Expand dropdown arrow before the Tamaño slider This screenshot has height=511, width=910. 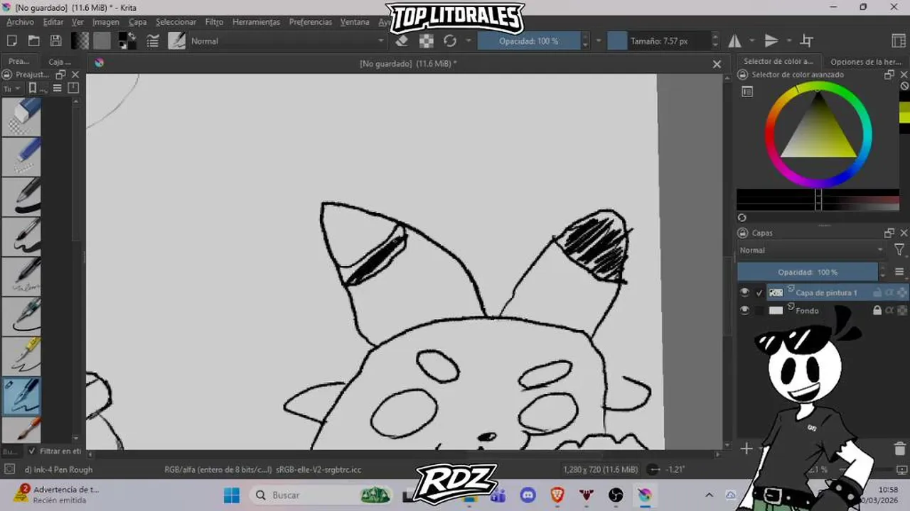598,41
